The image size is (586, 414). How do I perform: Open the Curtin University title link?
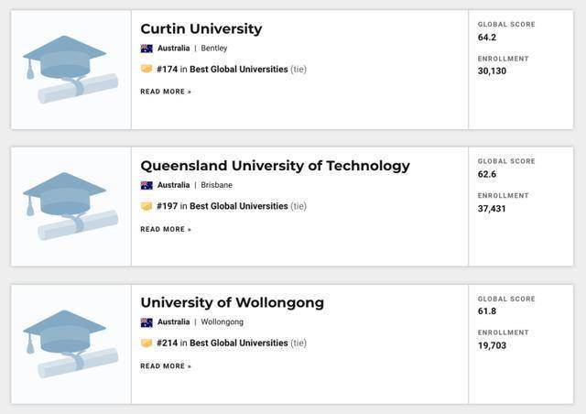201,28
